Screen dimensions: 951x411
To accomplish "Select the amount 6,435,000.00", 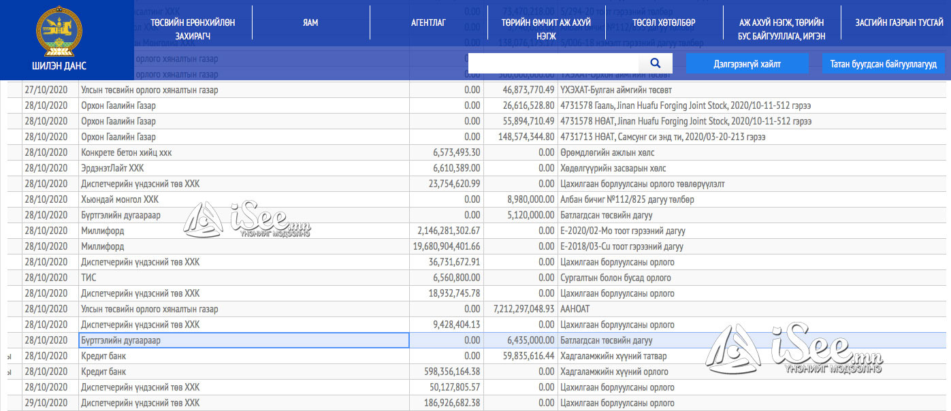I will (520, 340).
